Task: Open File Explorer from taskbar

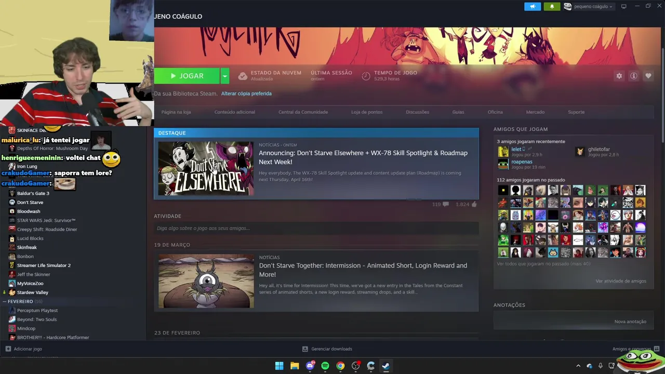Action: (295, 366)
